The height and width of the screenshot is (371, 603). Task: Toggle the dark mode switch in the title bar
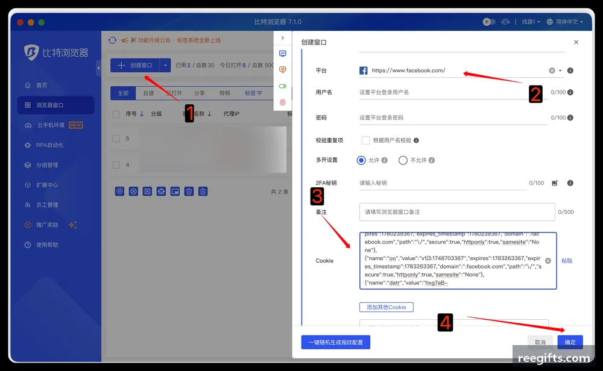point(489,22)
